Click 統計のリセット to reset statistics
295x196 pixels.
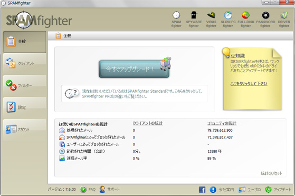tap(271, 173)
